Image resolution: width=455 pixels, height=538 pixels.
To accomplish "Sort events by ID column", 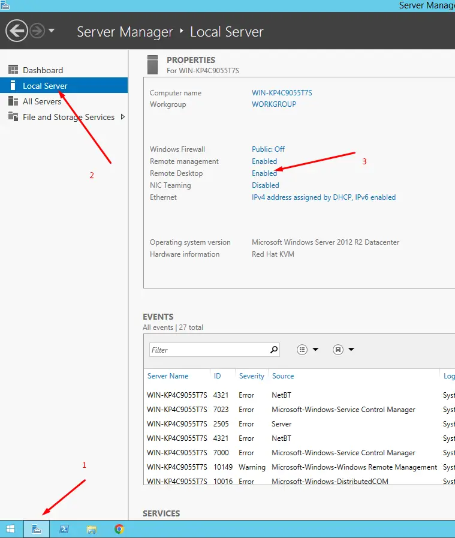I will click(218, 376).
